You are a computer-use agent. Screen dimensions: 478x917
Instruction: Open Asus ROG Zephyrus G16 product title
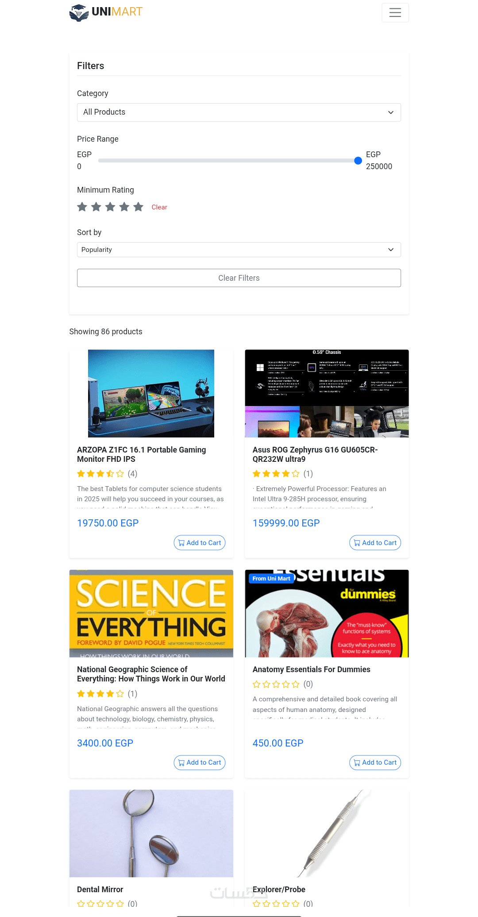pos(315,454)
